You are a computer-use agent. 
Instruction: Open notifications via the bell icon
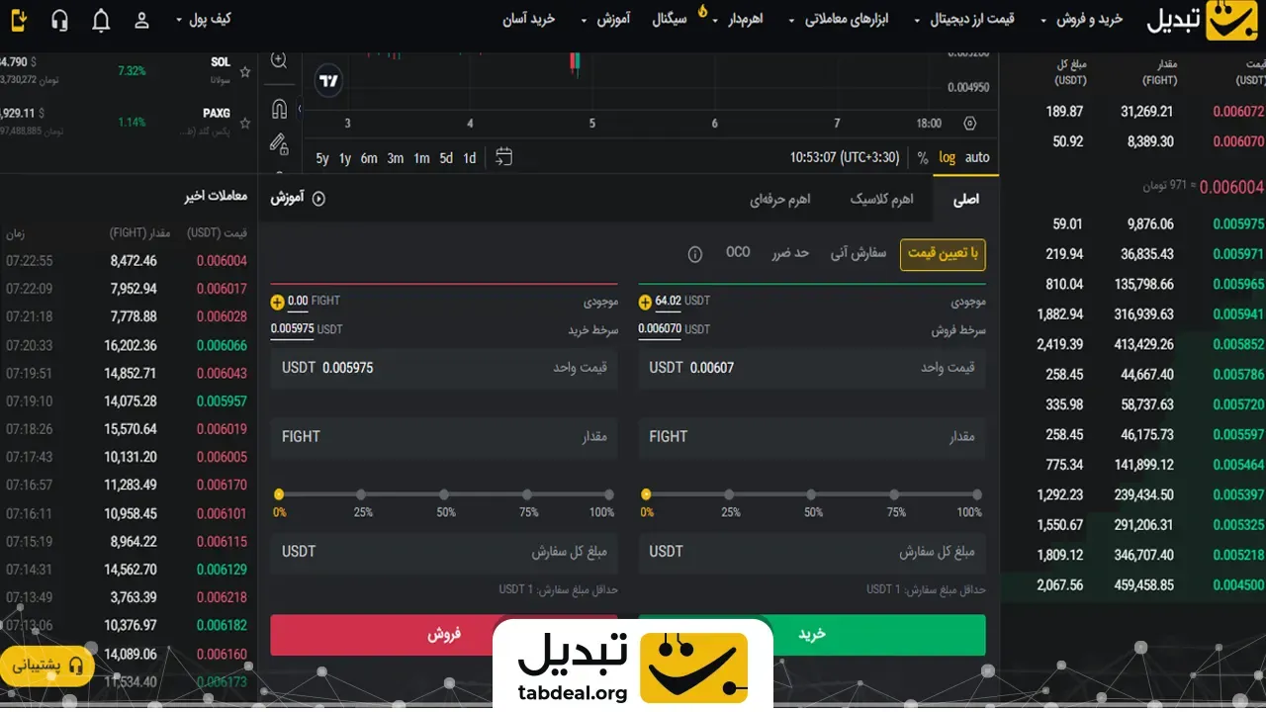point(100,20)
